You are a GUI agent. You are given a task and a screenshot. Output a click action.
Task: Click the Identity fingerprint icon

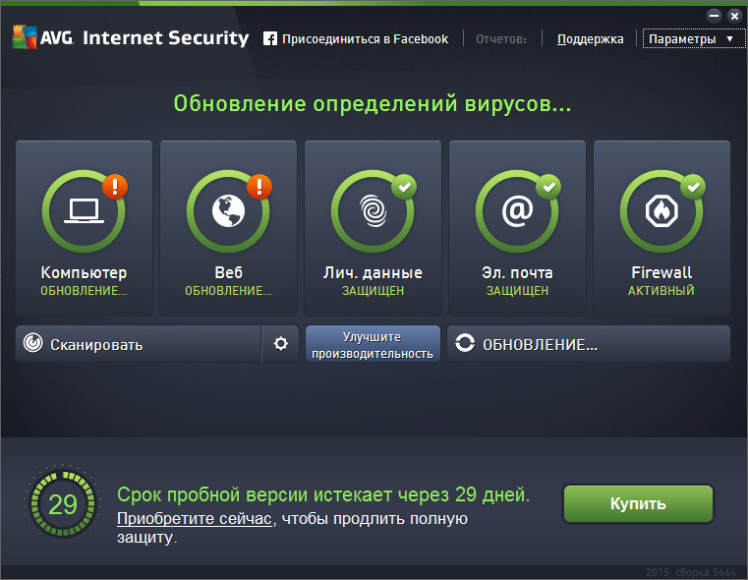click(x=374, y=210)
